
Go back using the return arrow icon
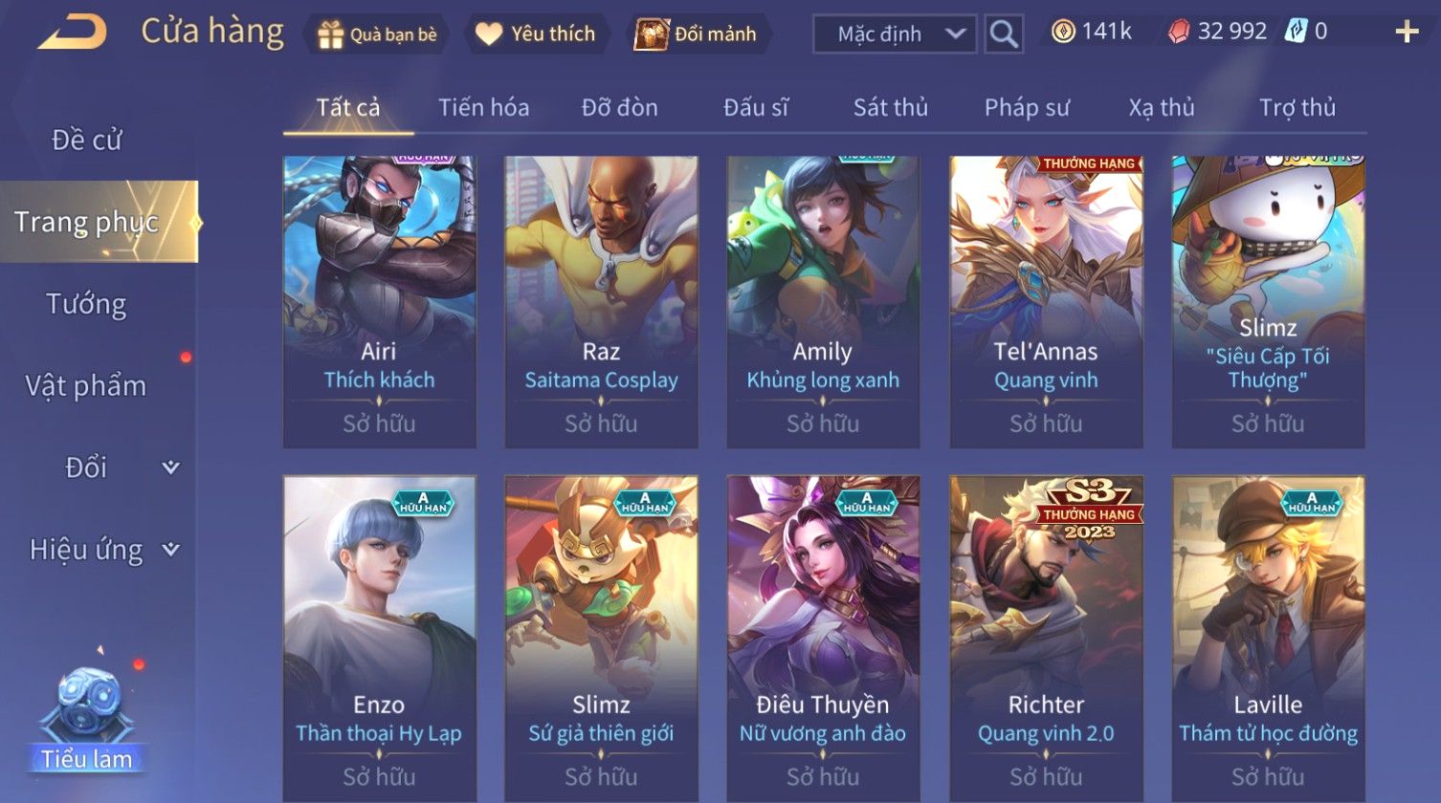coord(73,32)
